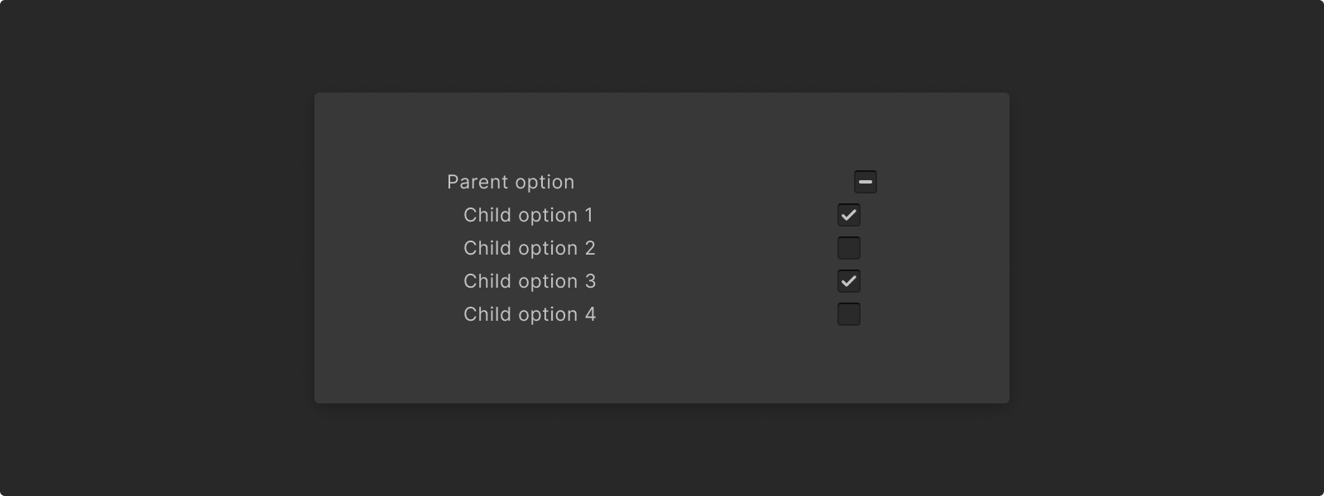The image size is (1324, 496).
Task: Click the checkmark icon beside Child option 3
Action: click(x=849, y=281)
